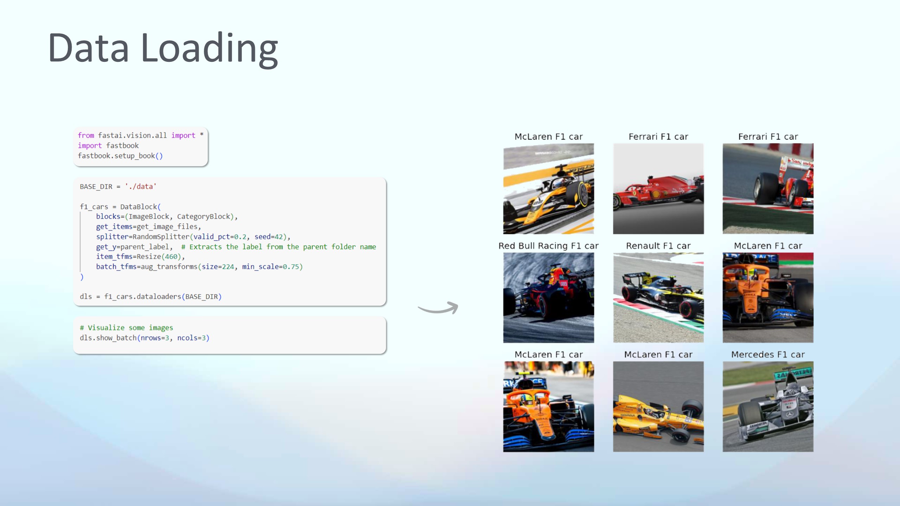Click the get_y=parent_label comment line
The width and height of the screenshot is (900, 506).
point(236,247)
